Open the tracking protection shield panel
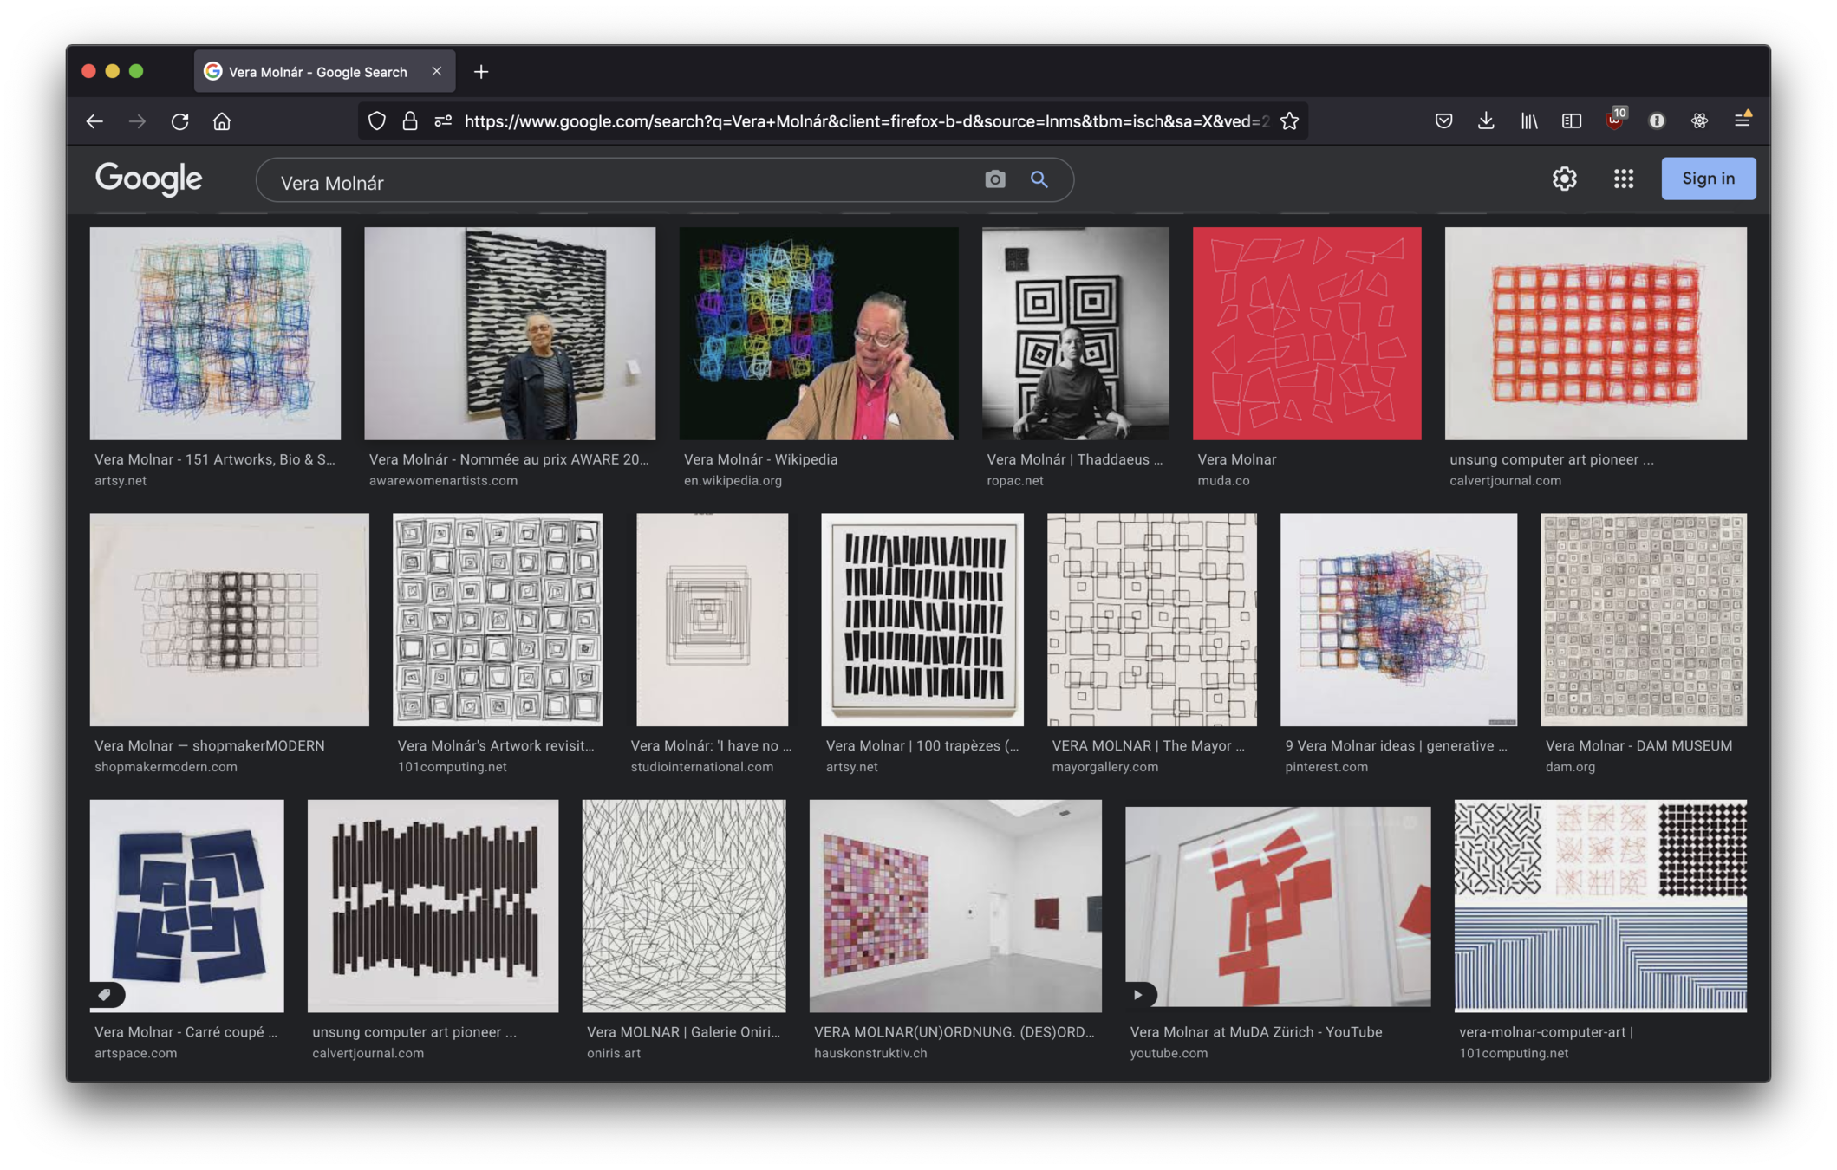 point(376,121)
